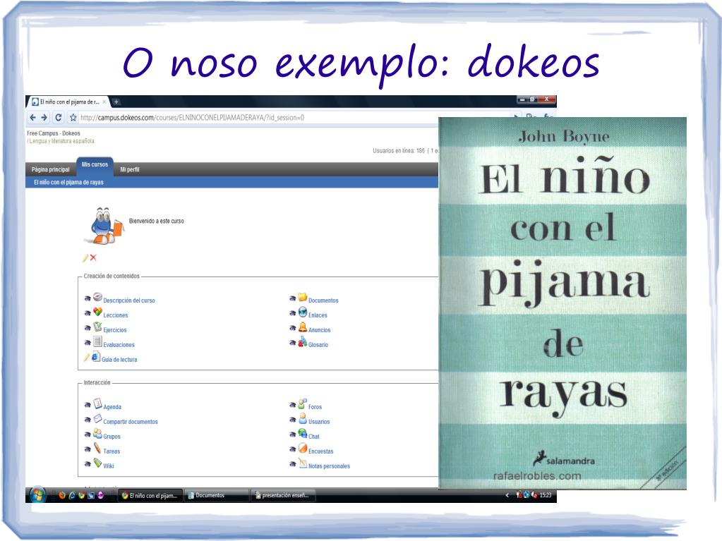Screen dimensions: 722x541
Task: Click the Evaluaciones sheet icon
Action: click(97, 341)
